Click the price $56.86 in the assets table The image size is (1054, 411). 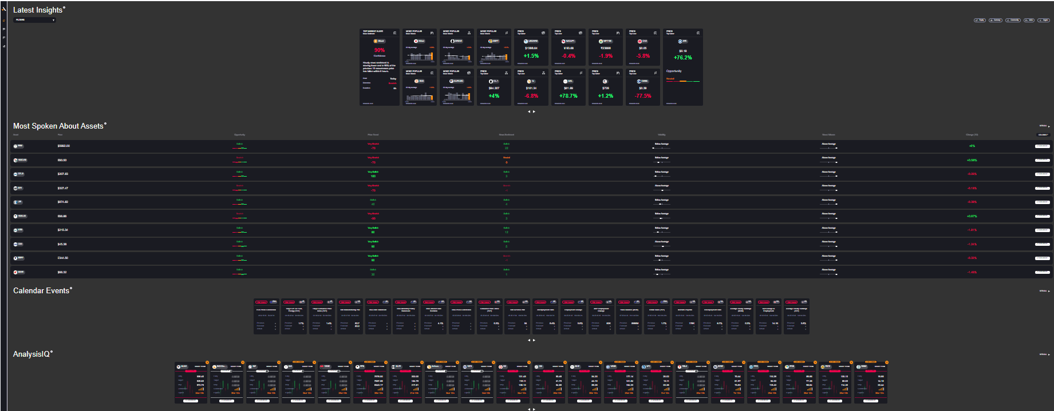click(62, 216)
